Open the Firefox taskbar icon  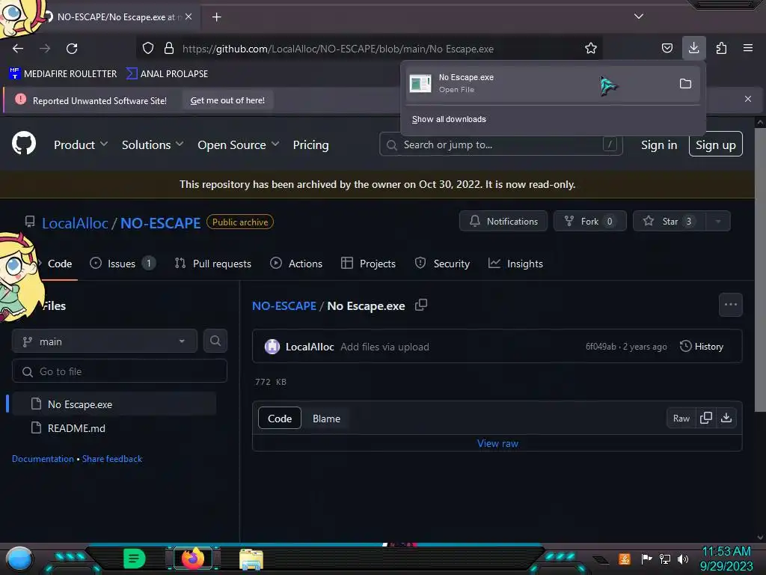tap(192, 559)
